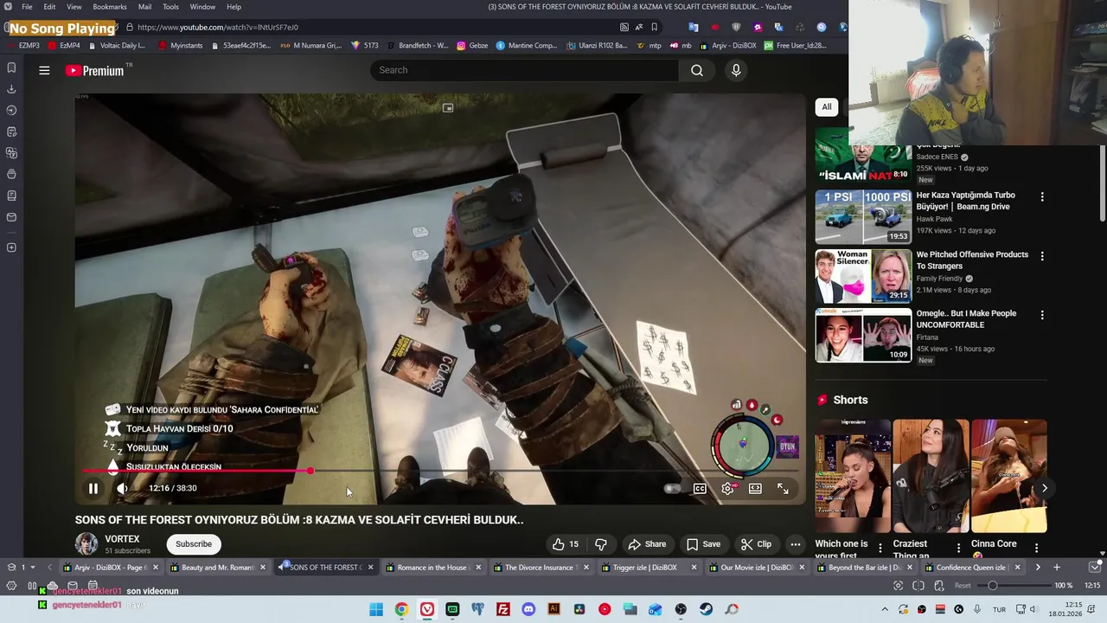
Task: Bookmark this page with address bar icon
Action: [x=655, y=27]
